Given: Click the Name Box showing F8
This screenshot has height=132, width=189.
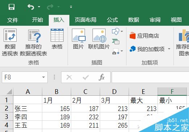Looking at the screenshot, I should pos(25,77).
